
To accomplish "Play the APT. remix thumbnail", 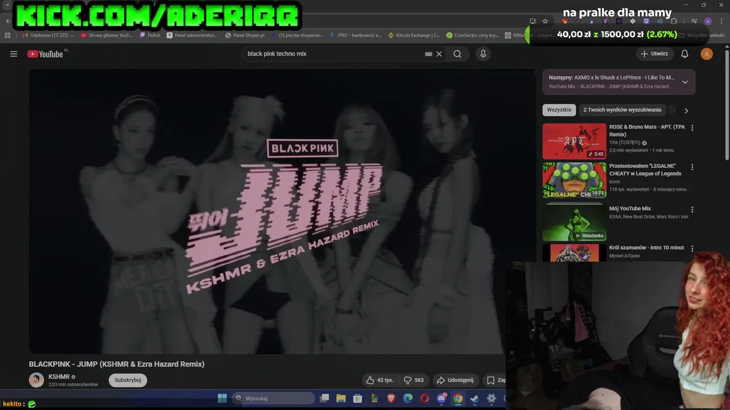I will pos(574,141).
